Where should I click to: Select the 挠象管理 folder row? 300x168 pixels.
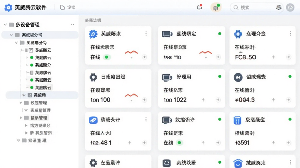pyautogui.click(x=36, y=118)
